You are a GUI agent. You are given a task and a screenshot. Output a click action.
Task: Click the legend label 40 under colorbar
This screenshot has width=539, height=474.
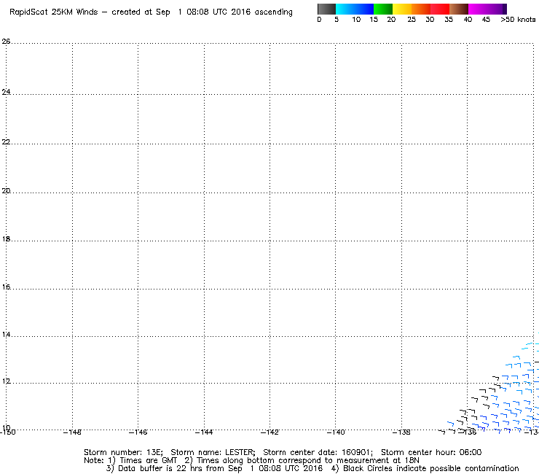[468, 20]
